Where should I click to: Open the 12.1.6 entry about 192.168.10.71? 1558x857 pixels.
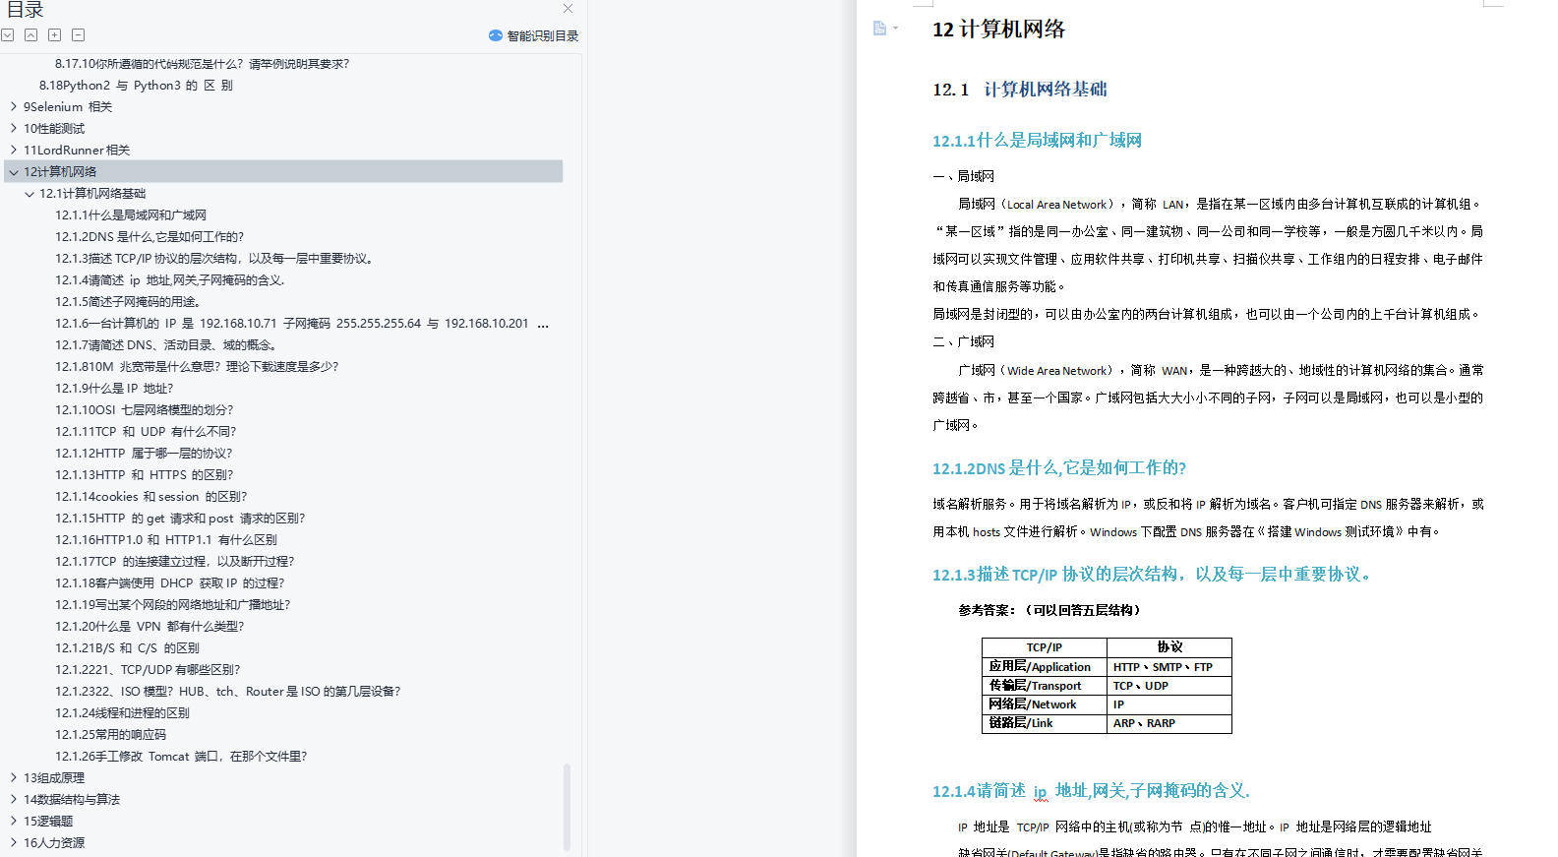click(301, 323)
